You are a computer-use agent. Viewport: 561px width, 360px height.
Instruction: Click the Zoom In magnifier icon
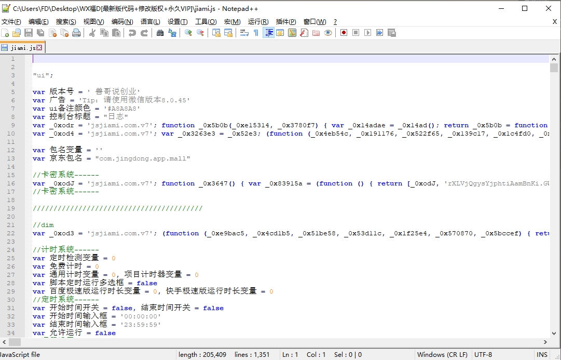(188, 33)
